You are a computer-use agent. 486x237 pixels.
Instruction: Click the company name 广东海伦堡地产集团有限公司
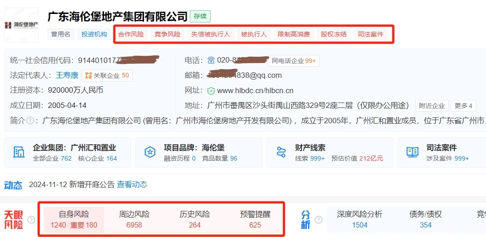tap(117, 17)
